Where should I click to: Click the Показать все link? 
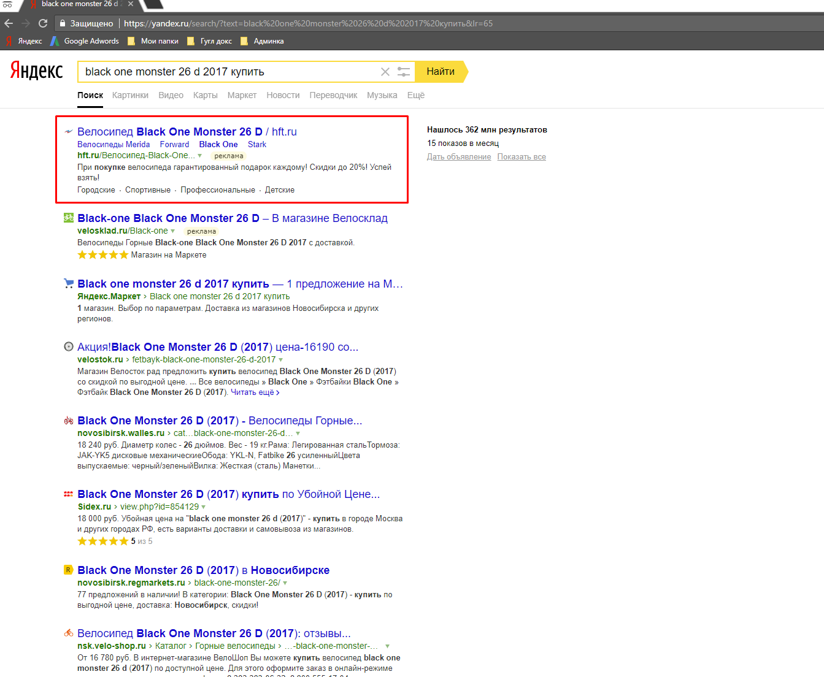tap(522, 156)
